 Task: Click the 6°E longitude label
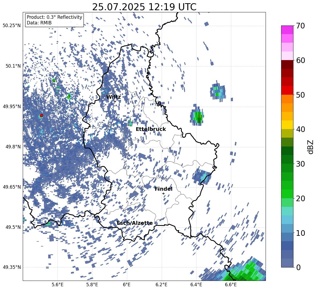coord(127,285)
